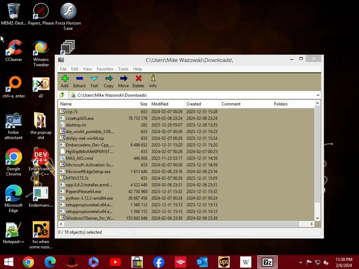This screenshot has width=359, height=269.
Task: Sort by Created column header
Action: pyautogui.click(x=202, y=104)
